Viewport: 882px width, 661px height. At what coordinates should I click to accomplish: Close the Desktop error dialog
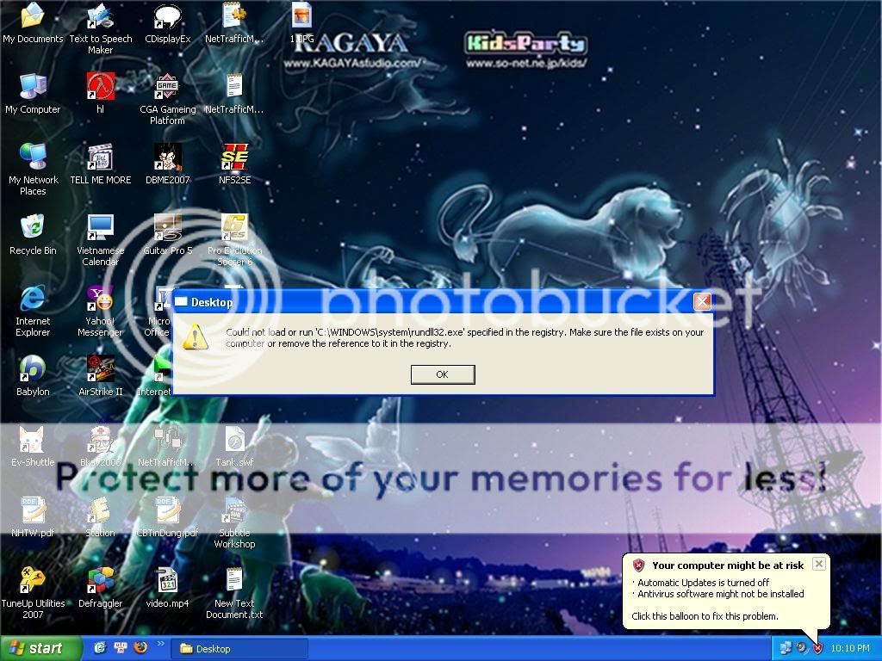pyautogui.click(x=702, y=302)
